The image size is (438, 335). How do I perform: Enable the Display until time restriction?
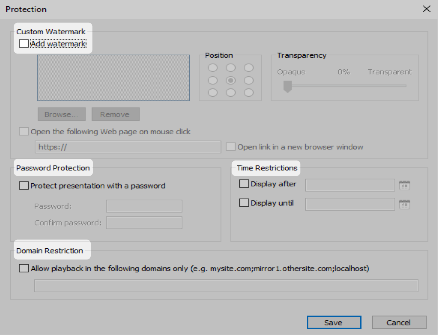(x=244, y=203)
